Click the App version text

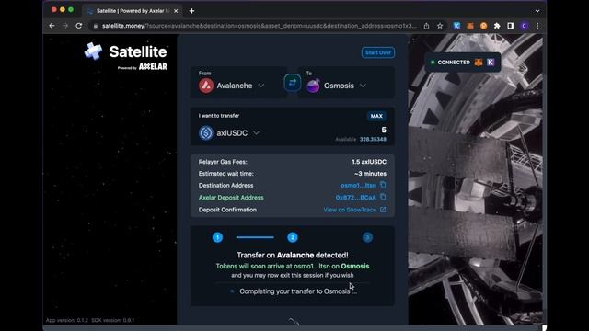click(67, 320)
